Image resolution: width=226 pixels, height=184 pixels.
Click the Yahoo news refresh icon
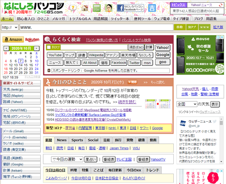point(220,5)
